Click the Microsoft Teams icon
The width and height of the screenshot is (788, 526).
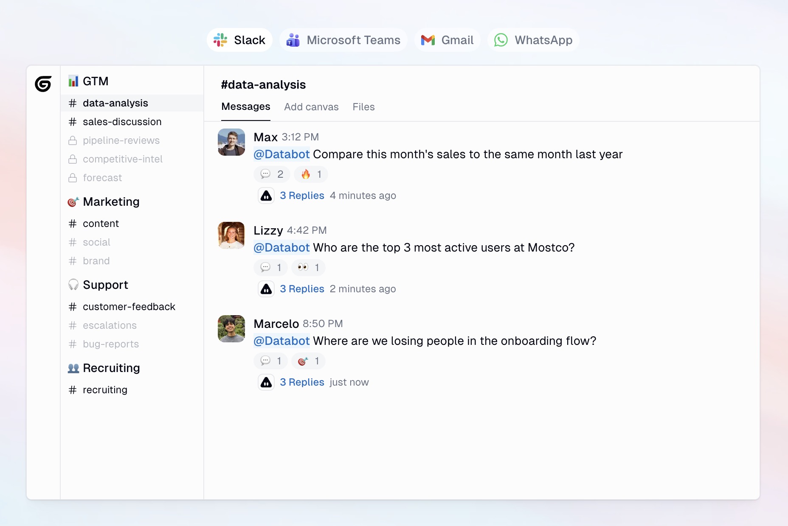[293, 40]
